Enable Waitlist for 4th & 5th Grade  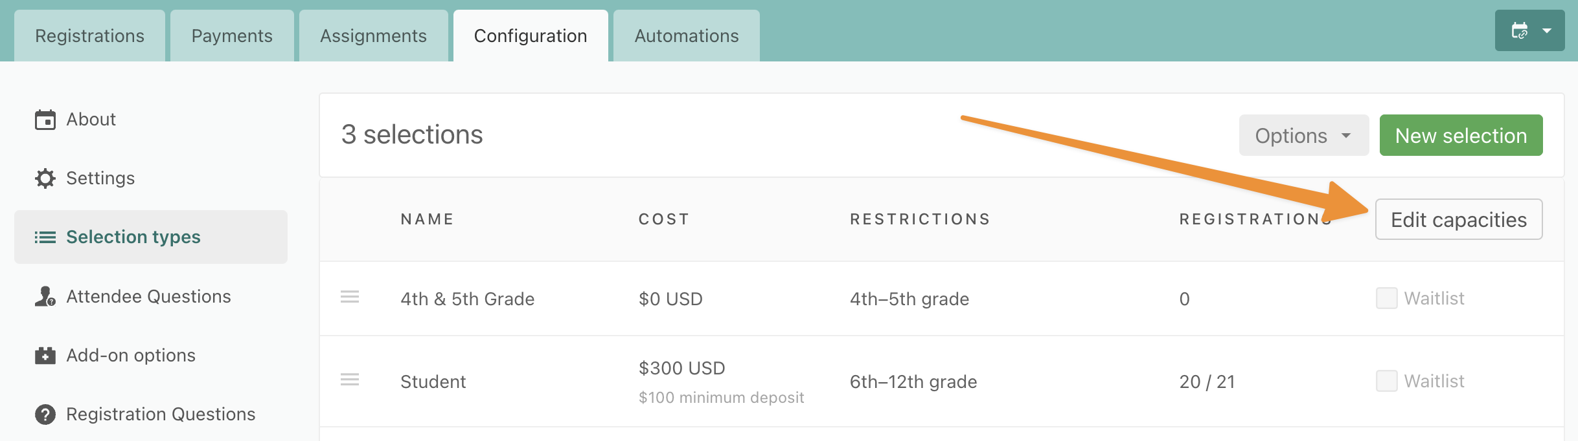point(1386,298)
